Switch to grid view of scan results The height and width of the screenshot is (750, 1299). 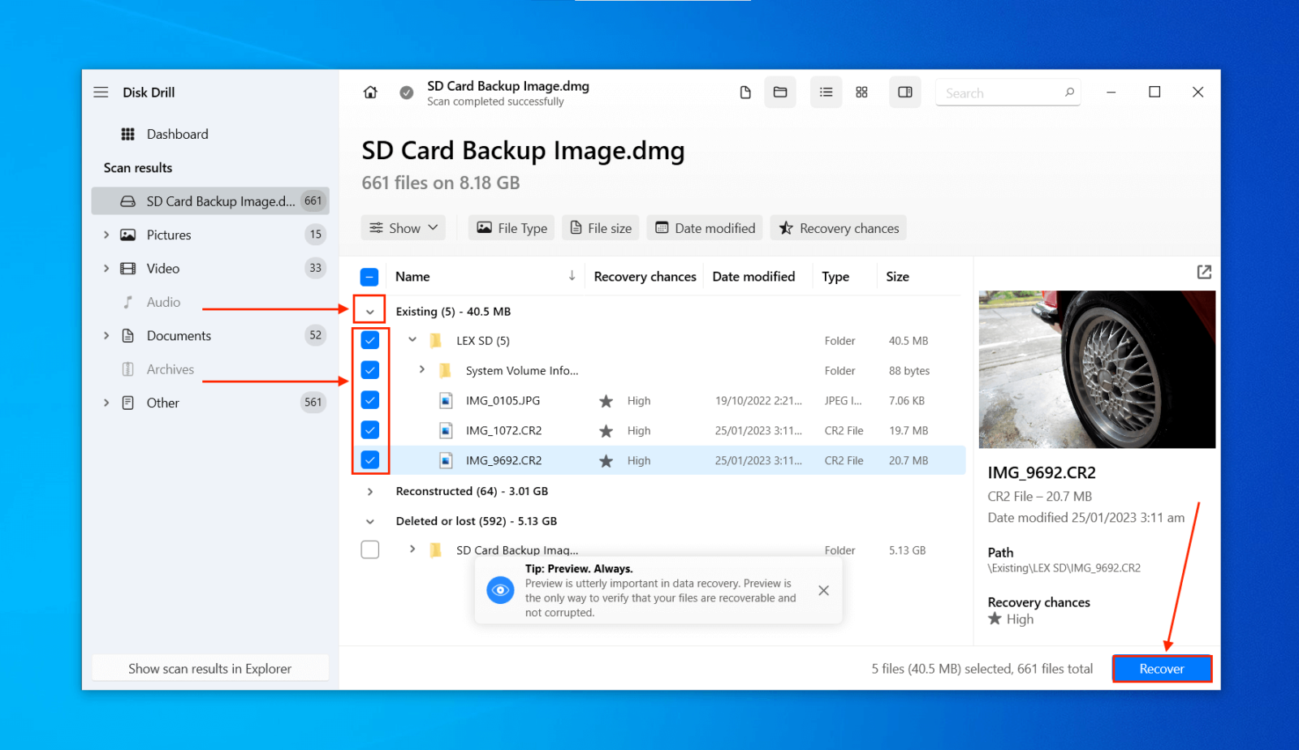861,92
